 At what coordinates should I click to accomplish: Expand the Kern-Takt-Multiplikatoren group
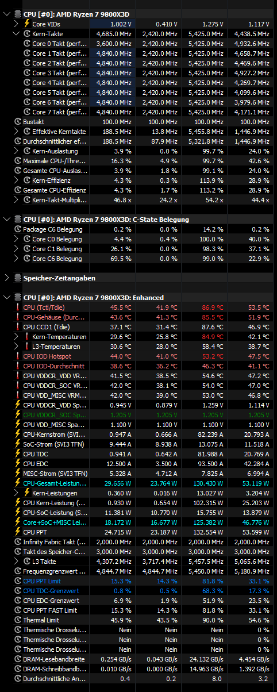tap(16, 200)
